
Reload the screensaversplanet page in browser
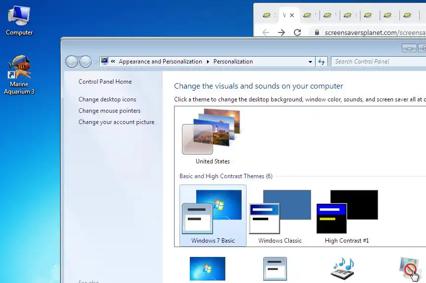coord(297,32)
